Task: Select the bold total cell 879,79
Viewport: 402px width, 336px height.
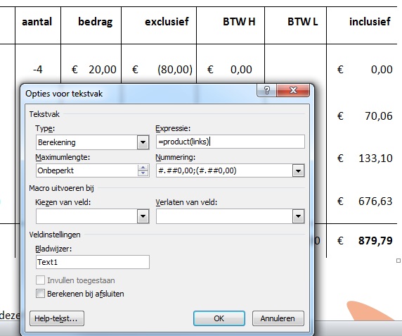Action: tap(375, 241)
